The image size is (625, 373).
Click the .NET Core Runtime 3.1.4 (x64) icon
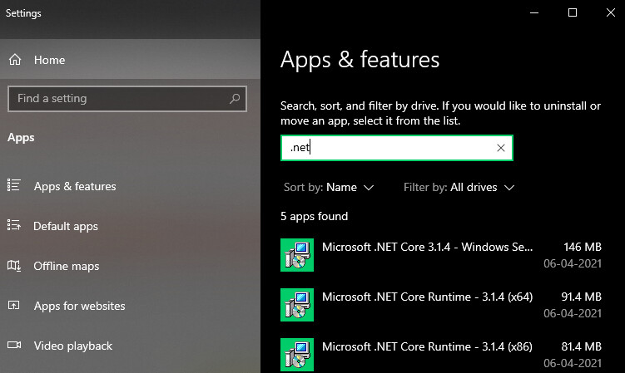[297, 305]
